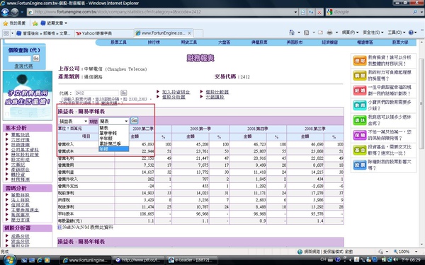Close the www.FortunEngine.co... tab
The width and height of the screenshot is (425, 265).
tap(189, 33)
